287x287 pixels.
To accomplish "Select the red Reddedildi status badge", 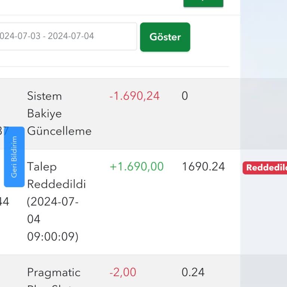I will (x=265, y=168).
